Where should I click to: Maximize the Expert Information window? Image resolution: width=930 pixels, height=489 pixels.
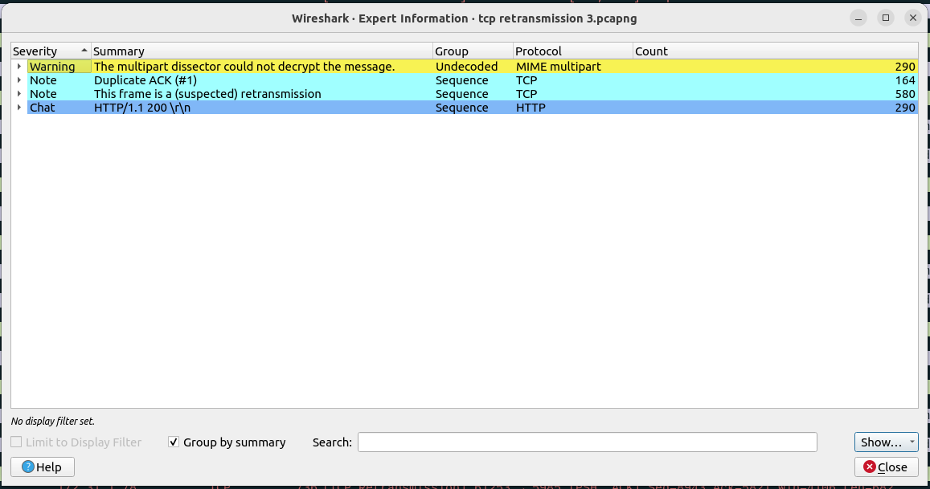coord(886,18)
